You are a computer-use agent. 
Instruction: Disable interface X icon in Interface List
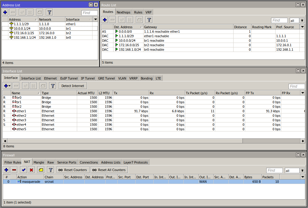(x=33, y=86)
